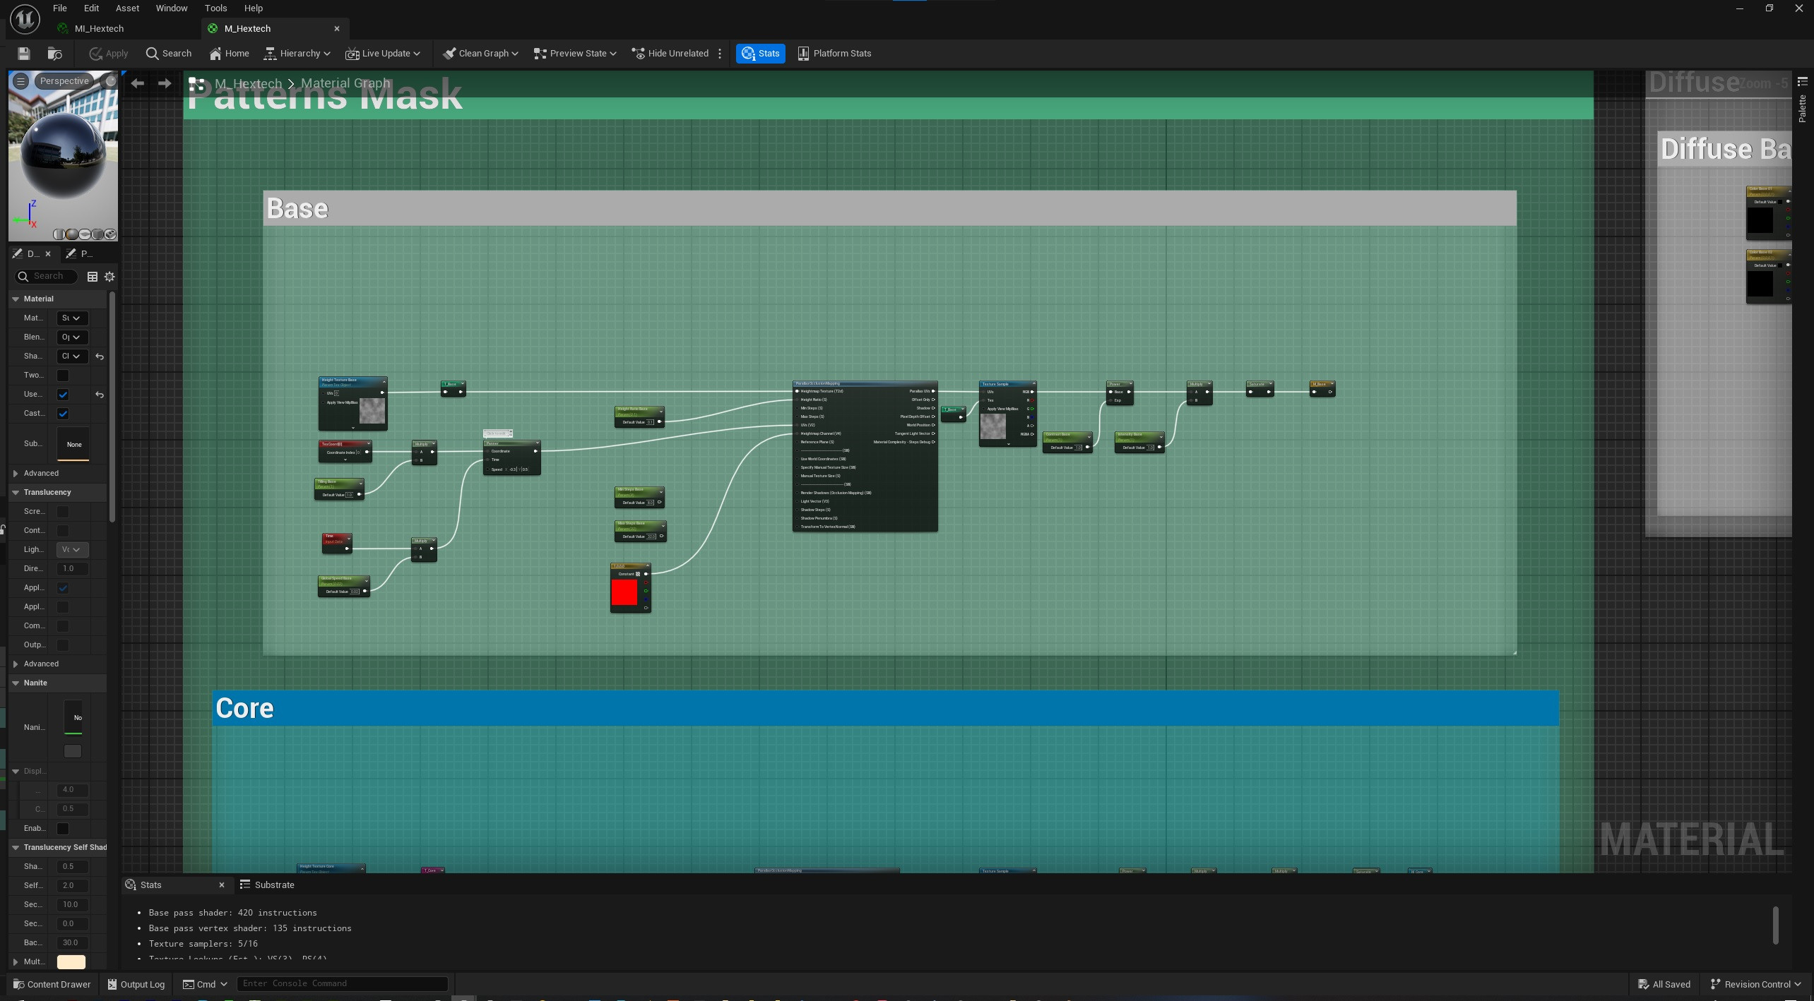Click the red Constant color preview node
The width and height of the screenshot is (1814, 1001).
point(624,592)
